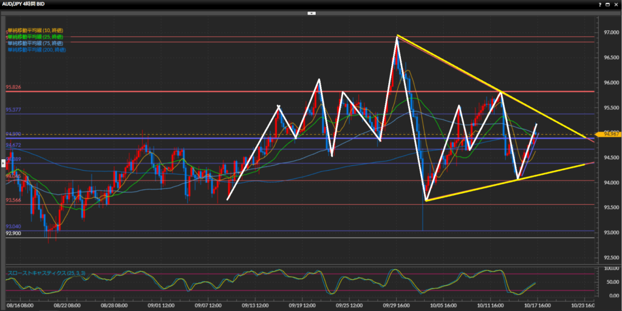The width and height of the screenshot is (622, 311).
Task: Select the 200-period simple moving average label
Action: (x=38, y=50)
